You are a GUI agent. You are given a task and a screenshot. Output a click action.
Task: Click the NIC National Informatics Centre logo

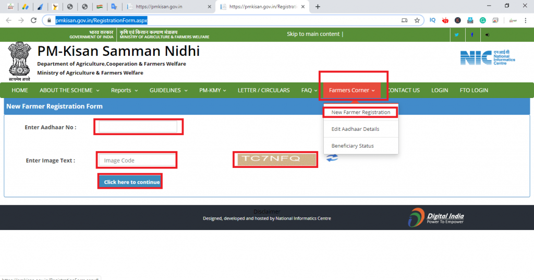(488, 57)
